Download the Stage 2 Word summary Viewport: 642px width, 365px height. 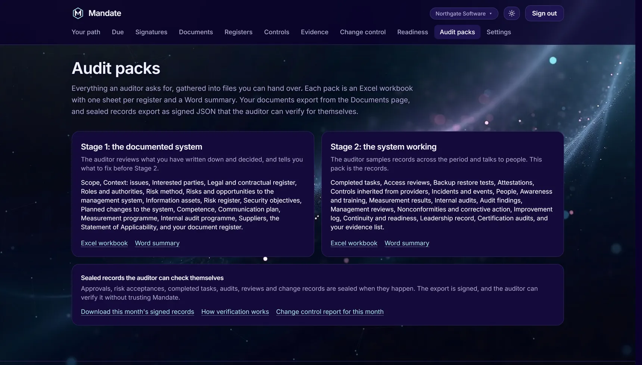(x=407, y=243)
